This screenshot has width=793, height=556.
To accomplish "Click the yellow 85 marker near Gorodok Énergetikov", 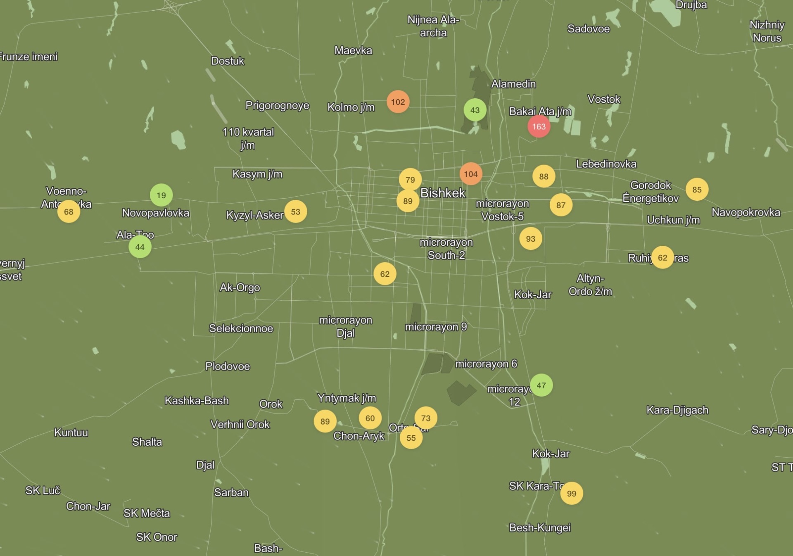I will (697, 189).
